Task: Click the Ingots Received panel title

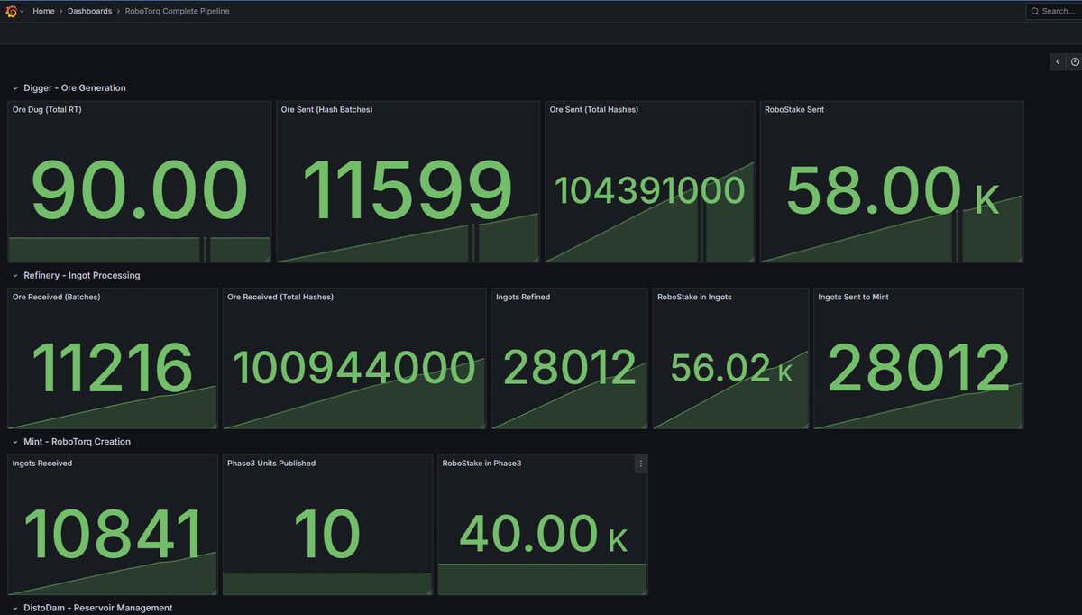Action: point(42,464)
